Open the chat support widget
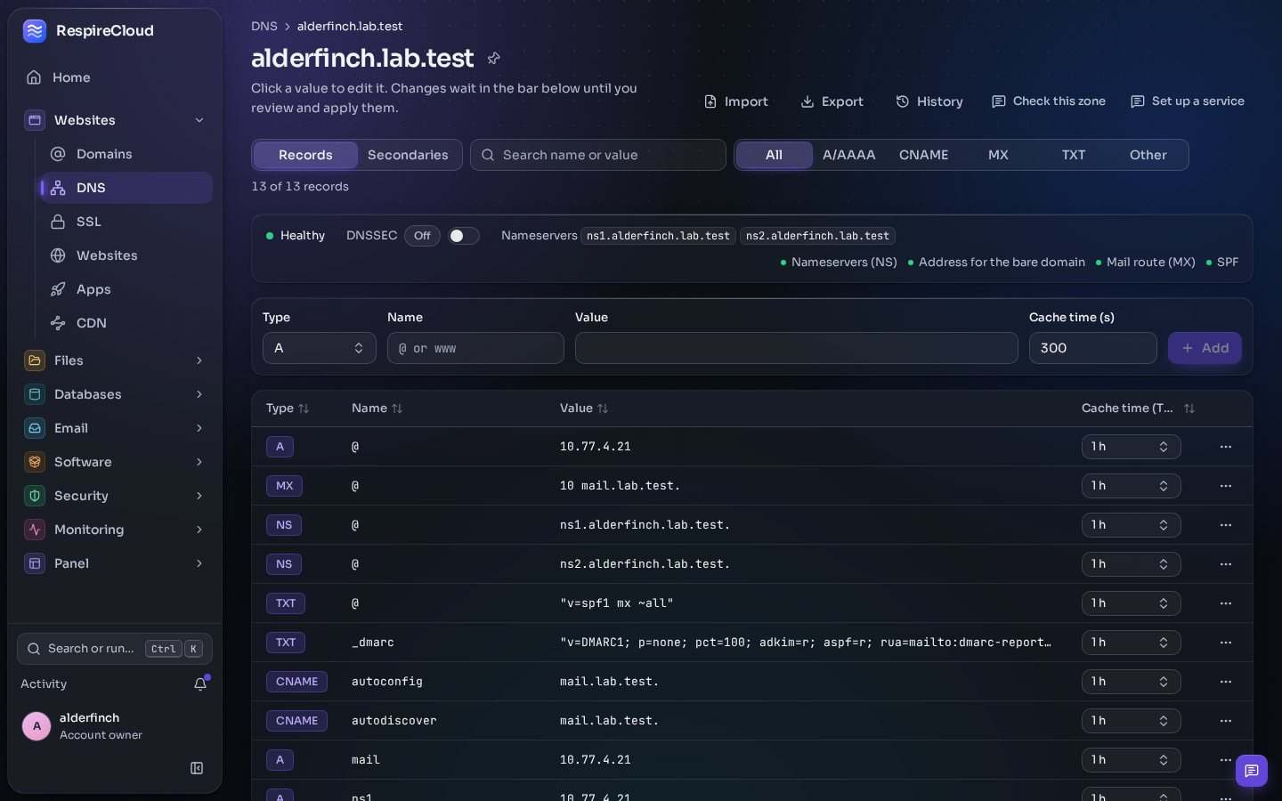Viewport: 1282px width, 801px height. coord(1251,771)
